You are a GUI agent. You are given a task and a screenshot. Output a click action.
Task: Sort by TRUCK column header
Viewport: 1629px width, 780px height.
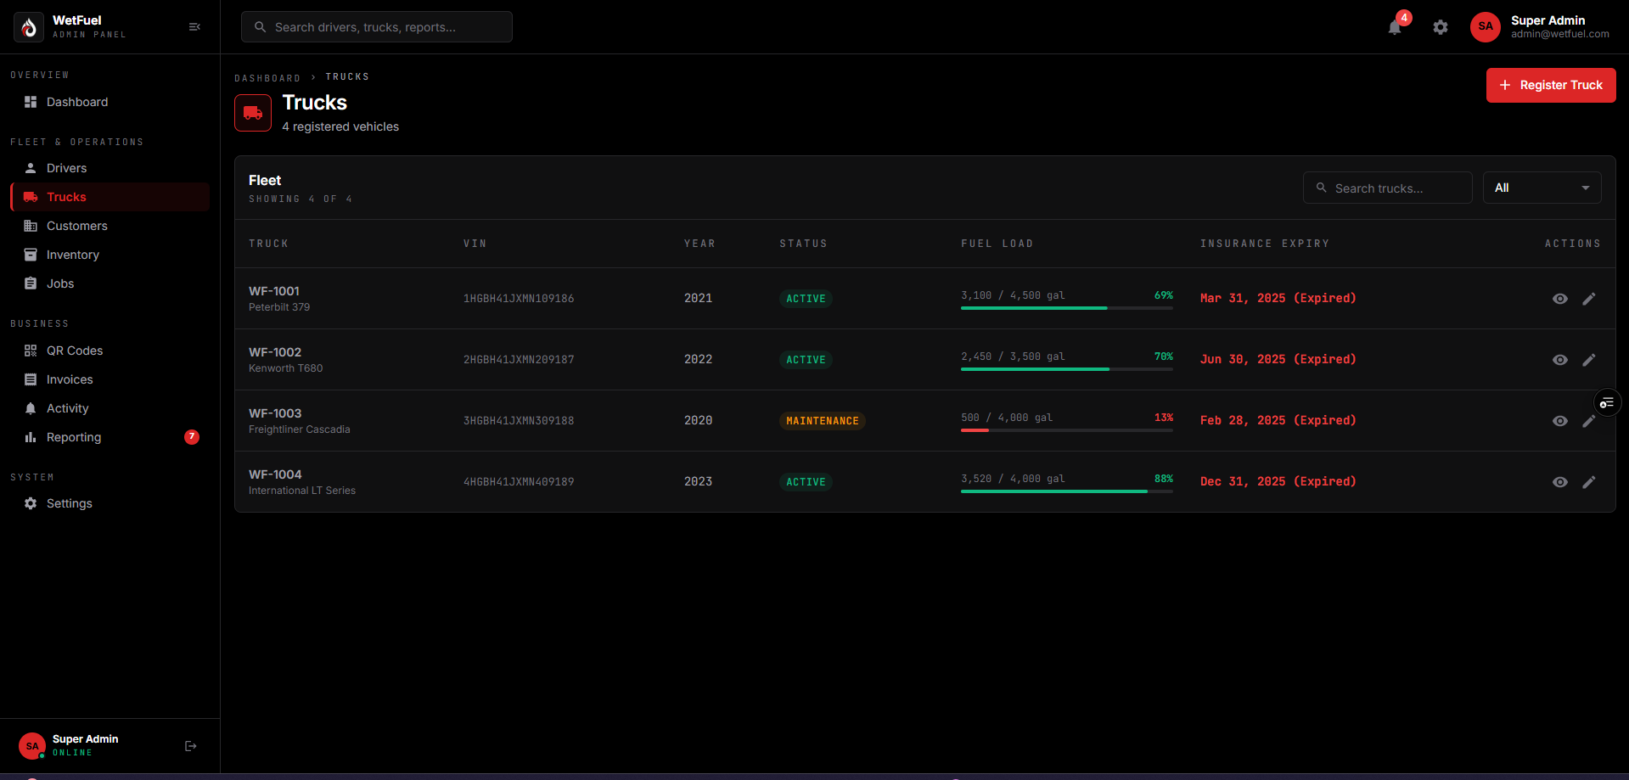268,244
